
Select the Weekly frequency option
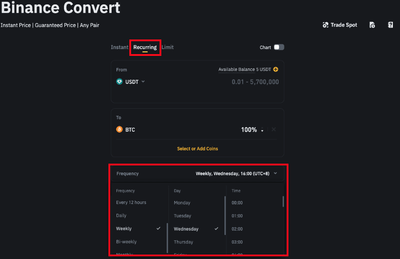pos(124,229)
